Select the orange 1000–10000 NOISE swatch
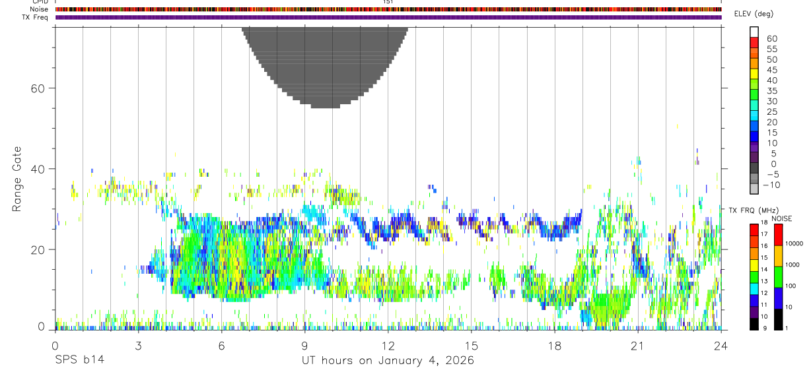This screenshot has height=374, width=811. tap(779, 256)
